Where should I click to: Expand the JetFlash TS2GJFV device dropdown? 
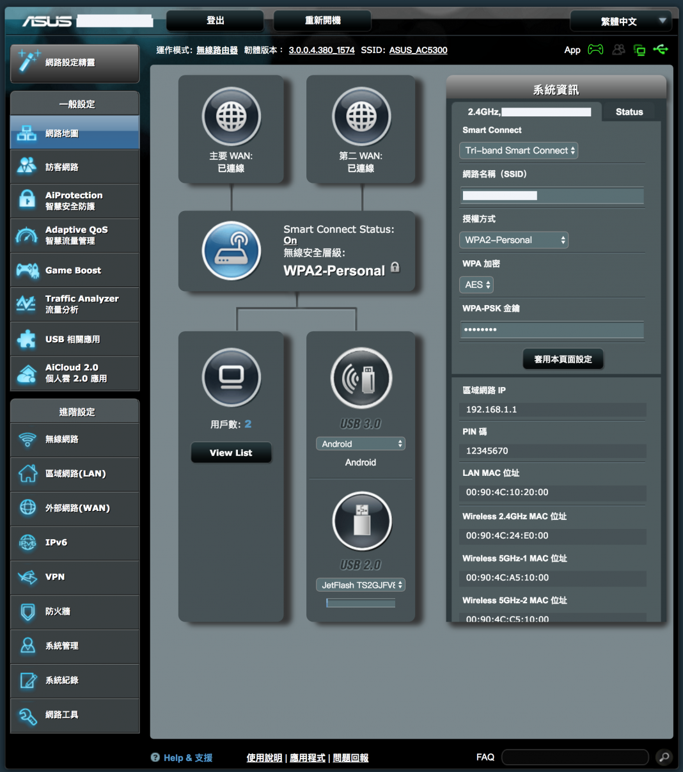361,585
